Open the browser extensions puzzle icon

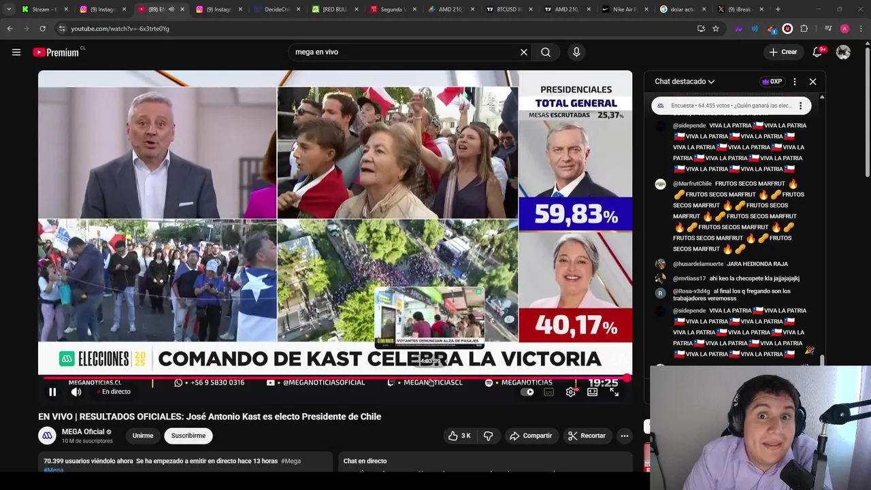pos(804,29)
